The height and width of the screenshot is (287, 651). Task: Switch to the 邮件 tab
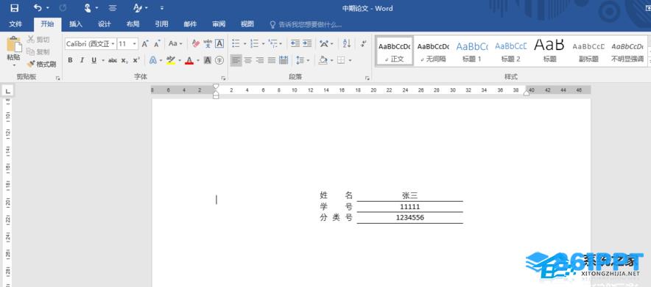pyautogui.click(x=190, y=24)
